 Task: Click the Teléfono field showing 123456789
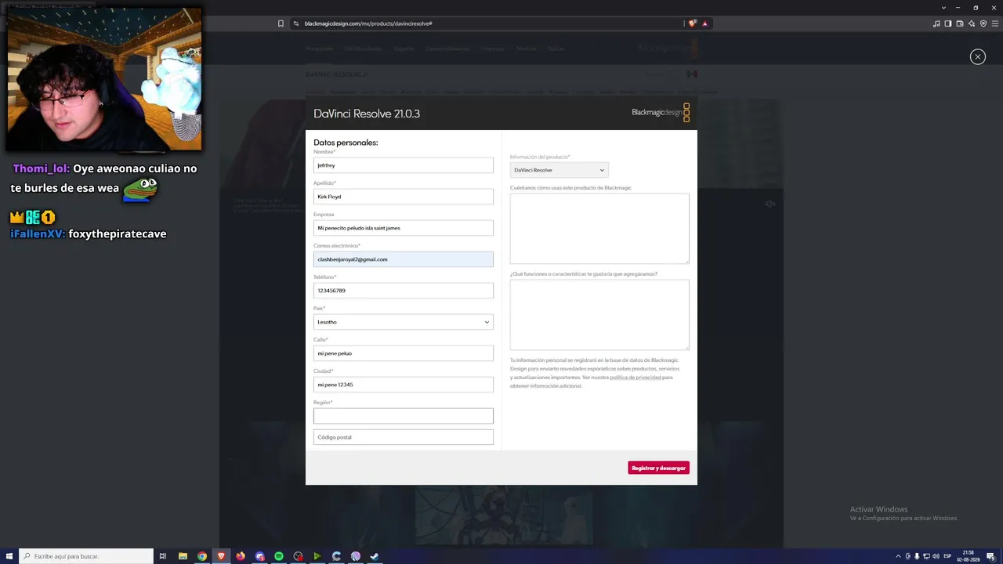pyautogui.click(x=404, y=291)
